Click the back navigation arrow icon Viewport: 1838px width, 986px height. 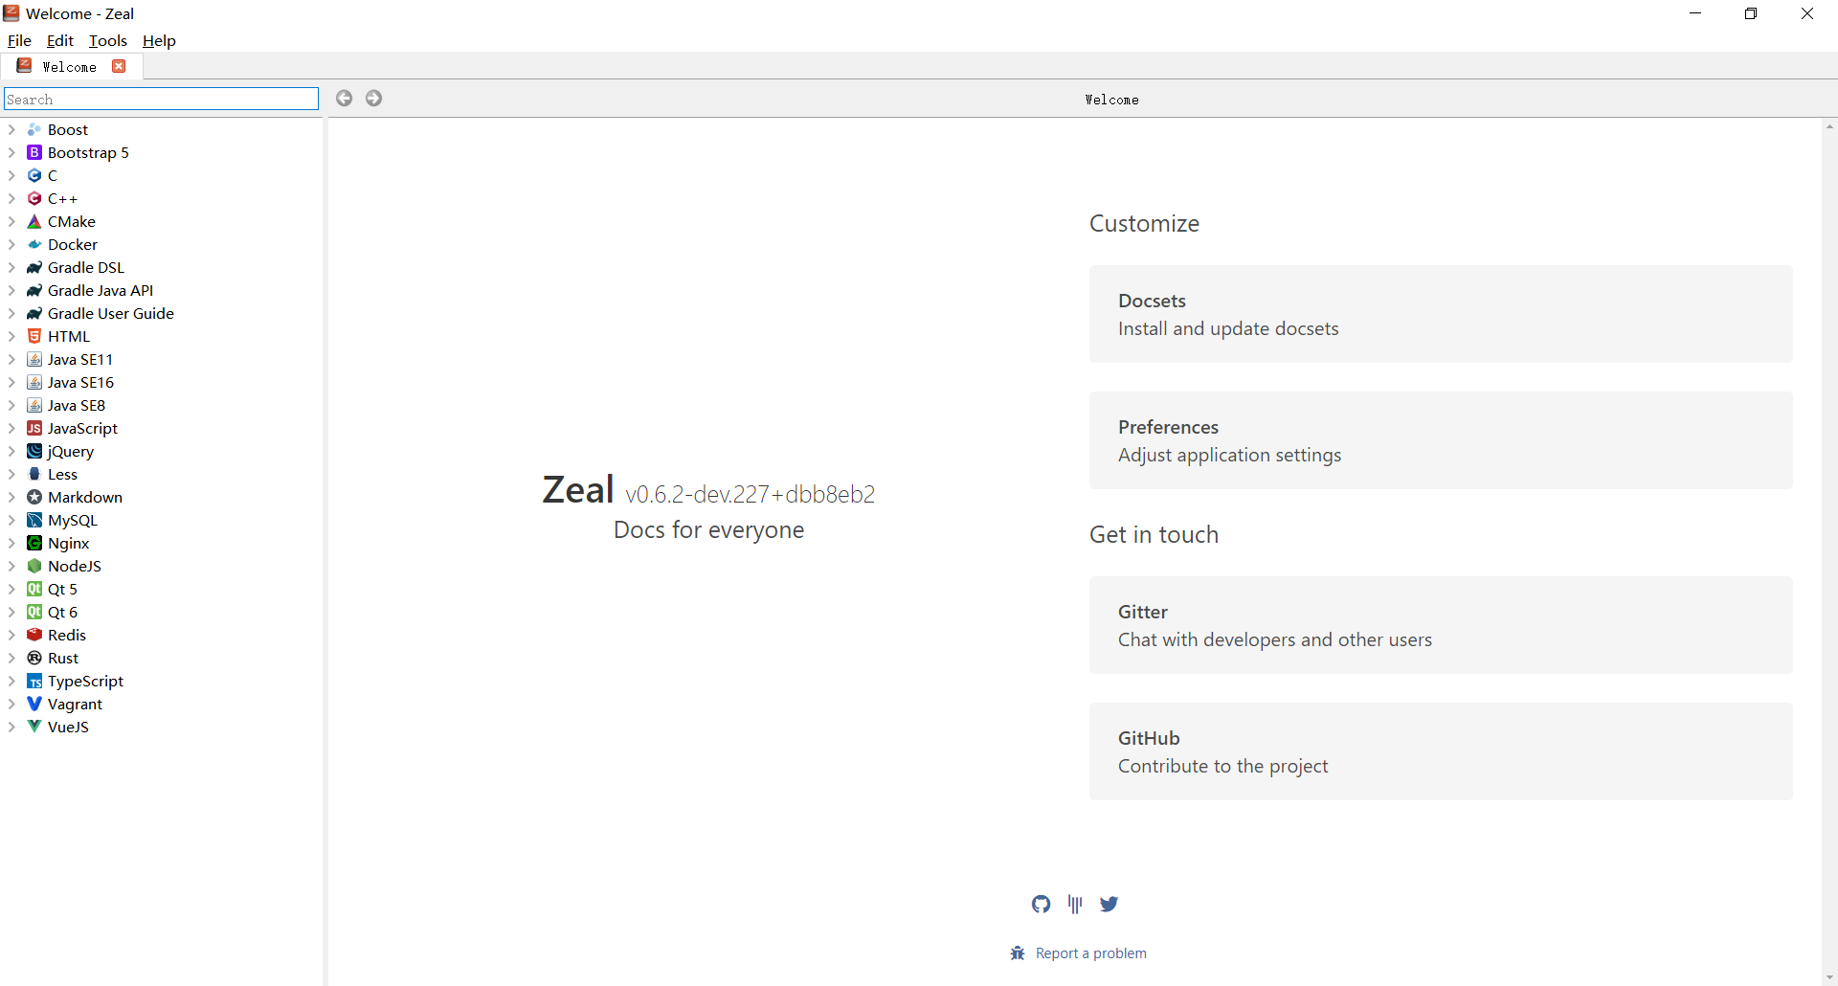pos(344,99)
